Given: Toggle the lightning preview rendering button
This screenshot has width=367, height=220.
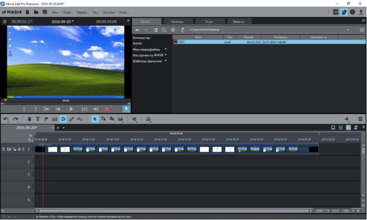Looking at the screenshot, I should (x=127, y=109).
